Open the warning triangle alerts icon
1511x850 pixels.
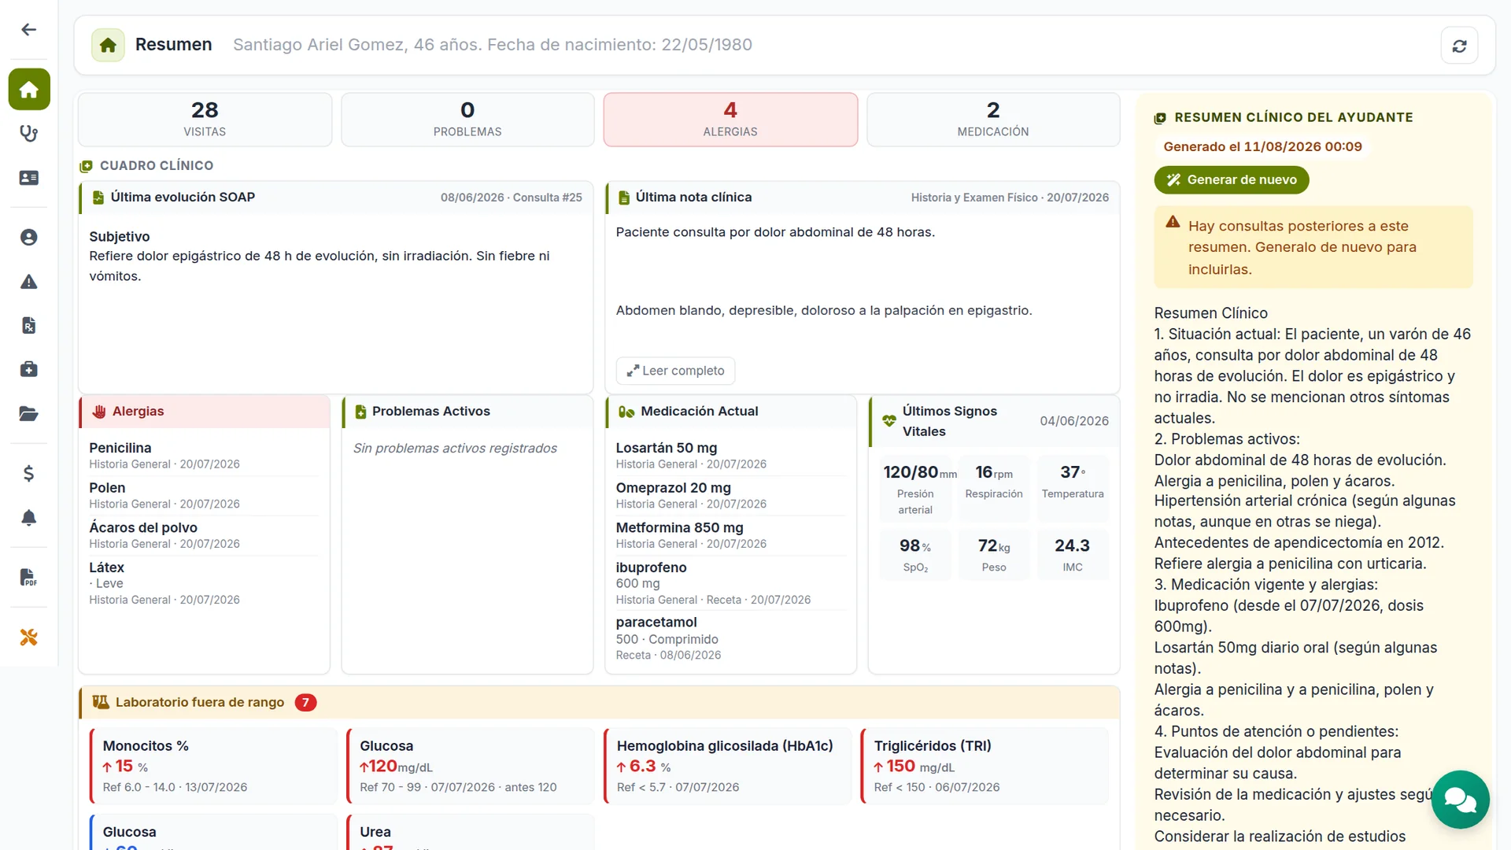tap(29, 282)
